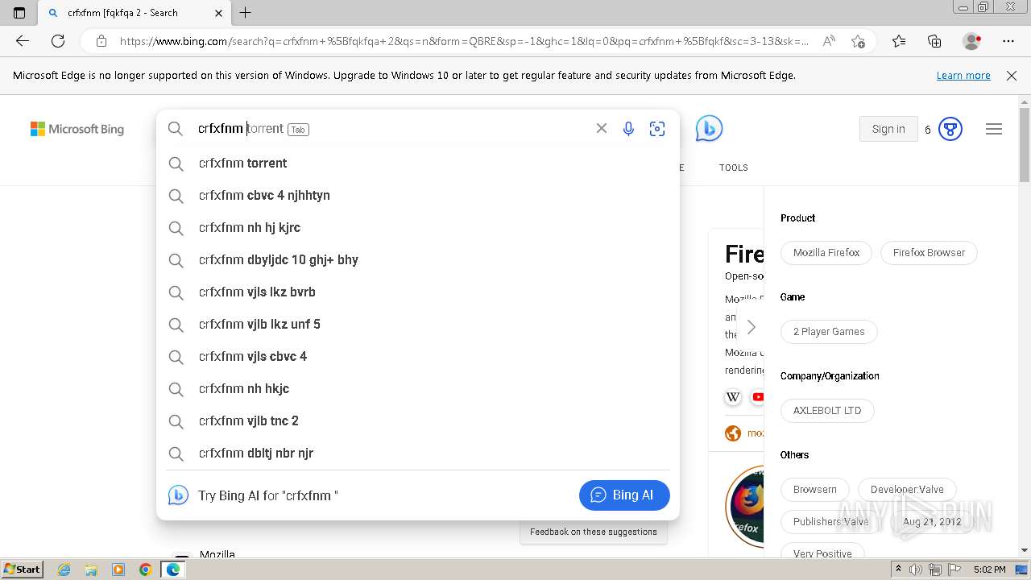Image resolution: width=1031 pixels, height=580 pixels.
Task: Click Try Bing AI for crfxfnm text
Action: (x=268, y=495)
